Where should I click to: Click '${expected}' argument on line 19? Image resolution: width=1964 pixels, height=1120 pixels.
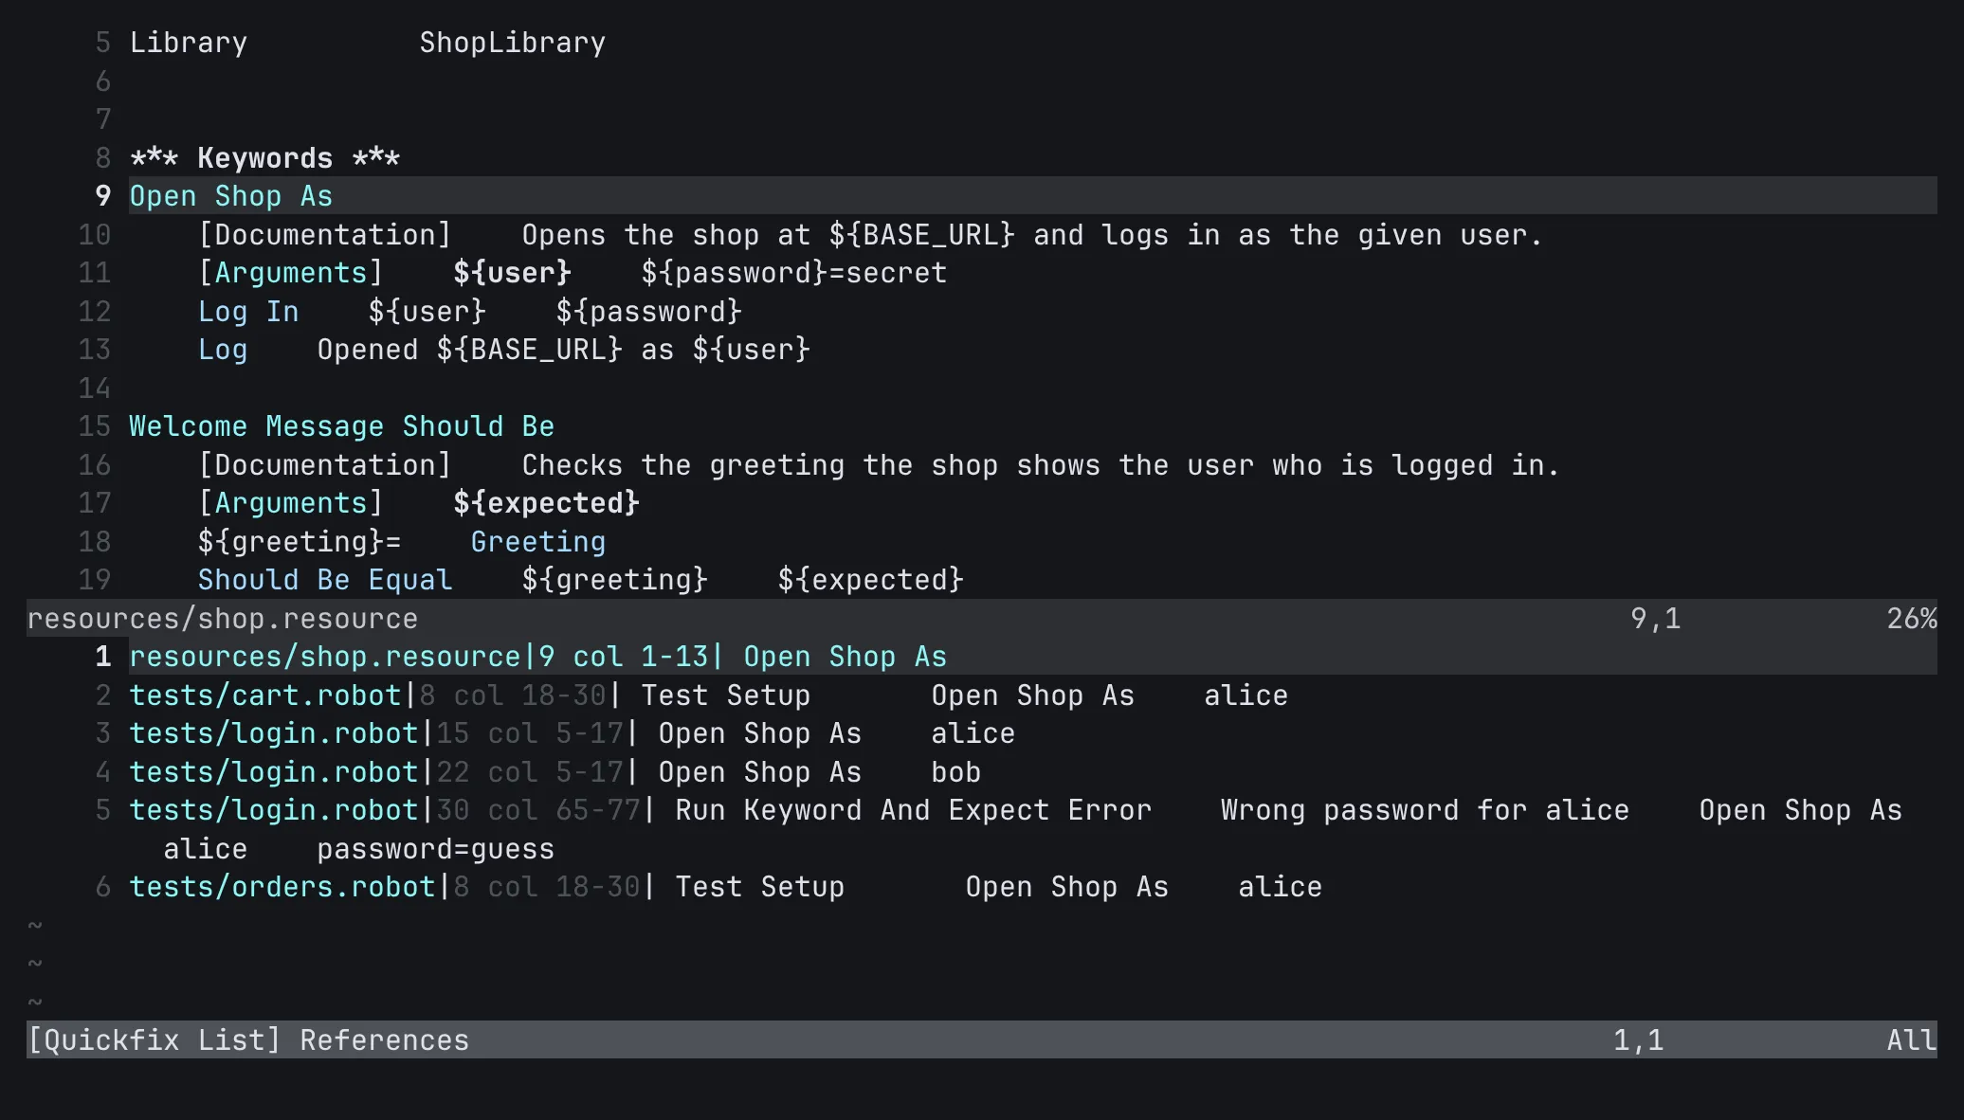click(870, 580)
